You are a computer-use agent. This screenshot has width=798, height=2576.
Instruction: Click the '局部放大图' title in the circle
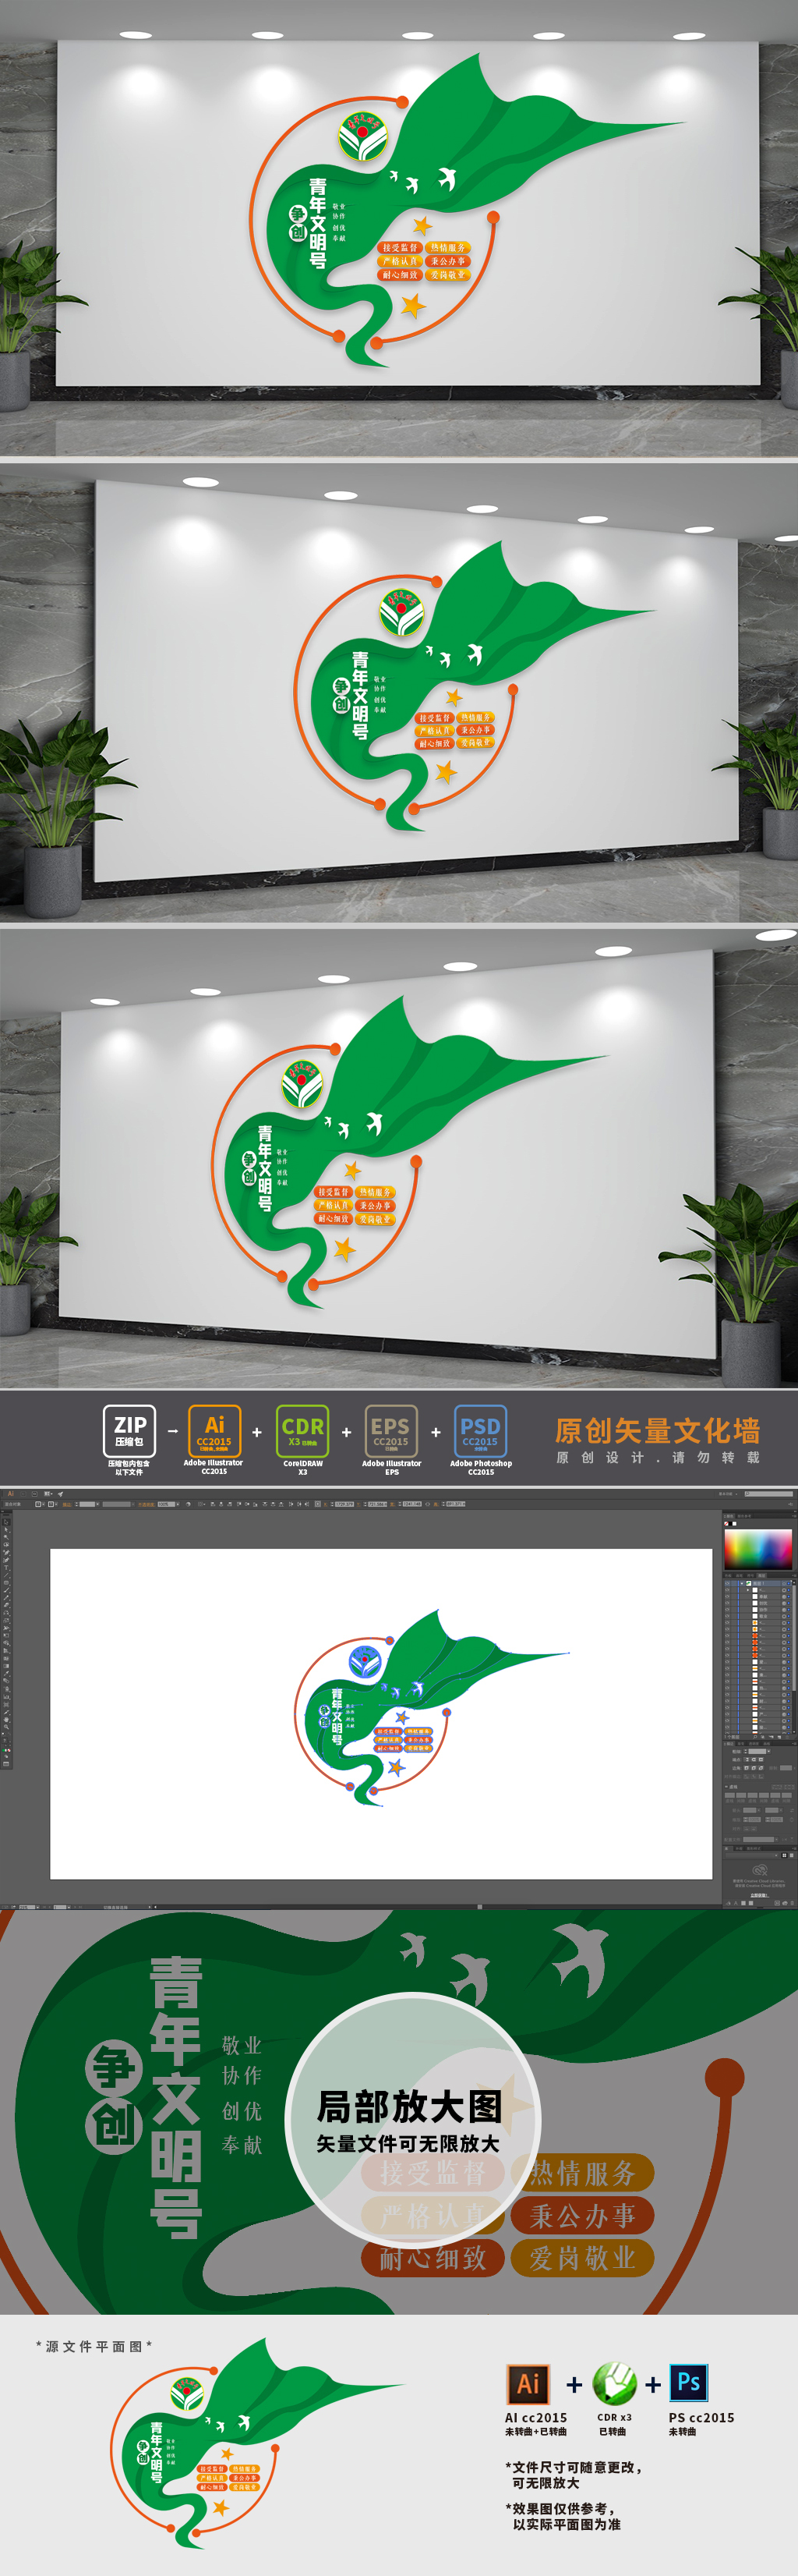[409, 2106]
